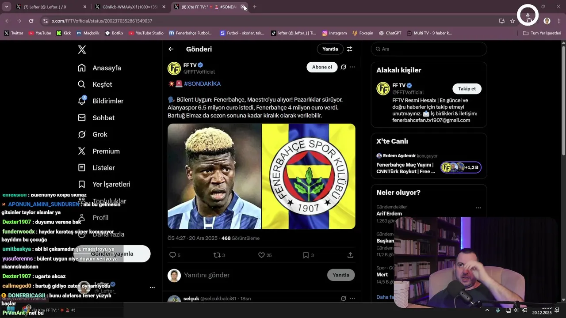
Task: Click the +1,2 B listeners badge
Action: [461, 167]
